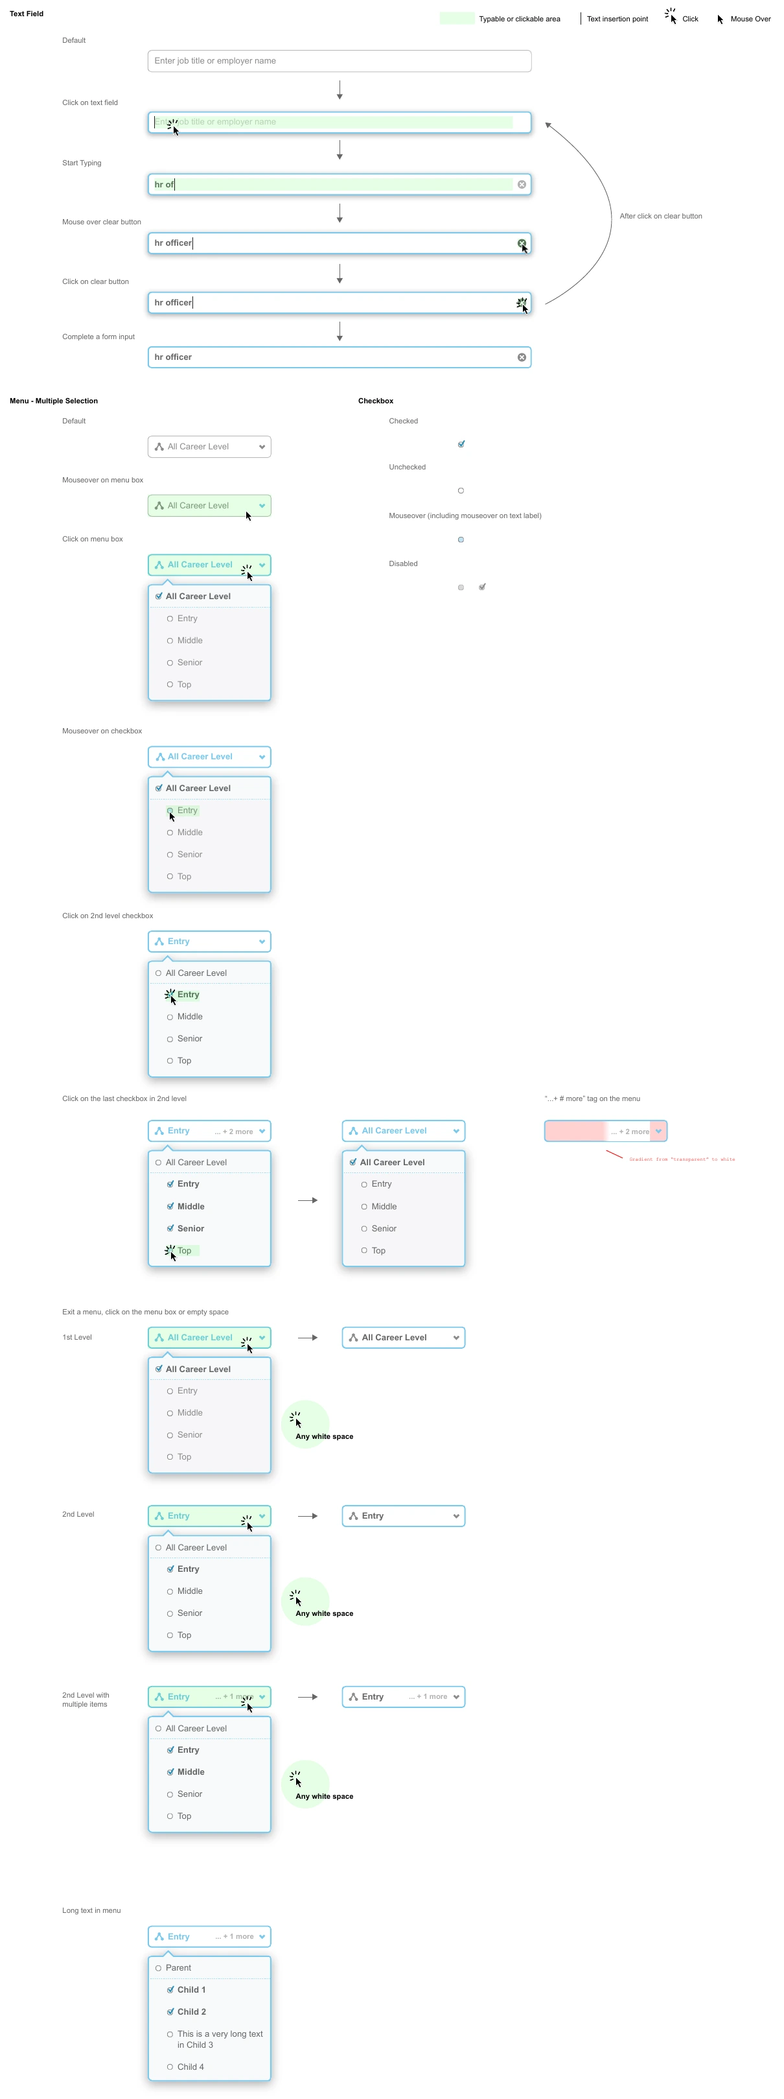Check the "Child 4" checkbox
Viewport: 784px width, 2099px height.
pyautogui.click(x=170, y=2067)
